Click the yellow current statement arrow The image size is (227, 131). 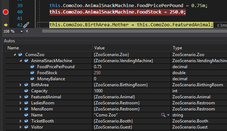pyautogui.click(x=6, y=25)
